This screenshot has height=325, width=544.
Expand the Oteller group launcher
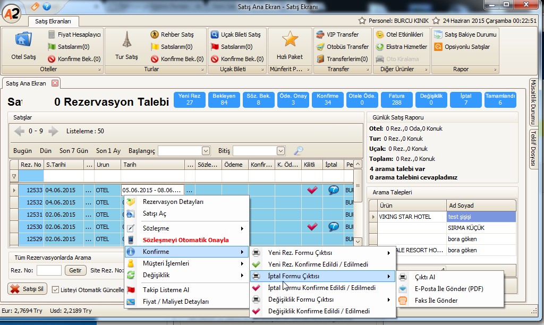click(x=99, y=70)
